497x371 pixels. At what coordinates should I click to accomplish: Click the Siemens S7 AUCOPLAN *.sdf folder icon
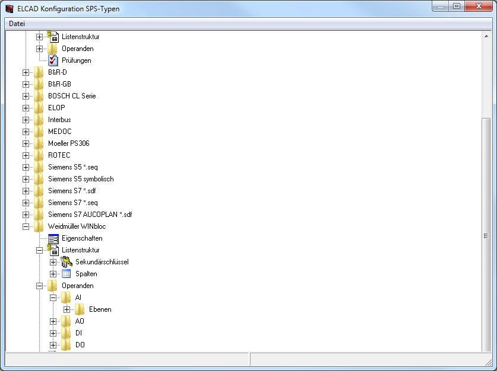point(39,215)
